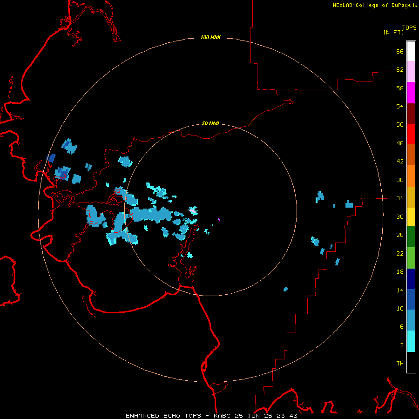Viewport: 419px width, 419px height.
Task: Select the bright red swatch between 46 and 50
Action: (x=411, y=134)
